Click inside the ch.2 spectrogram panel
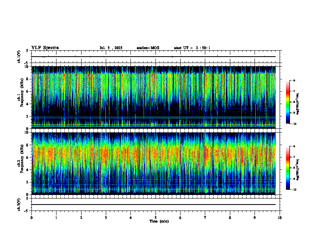The width and height of the screenshot is (315, 244). point(154,163)
